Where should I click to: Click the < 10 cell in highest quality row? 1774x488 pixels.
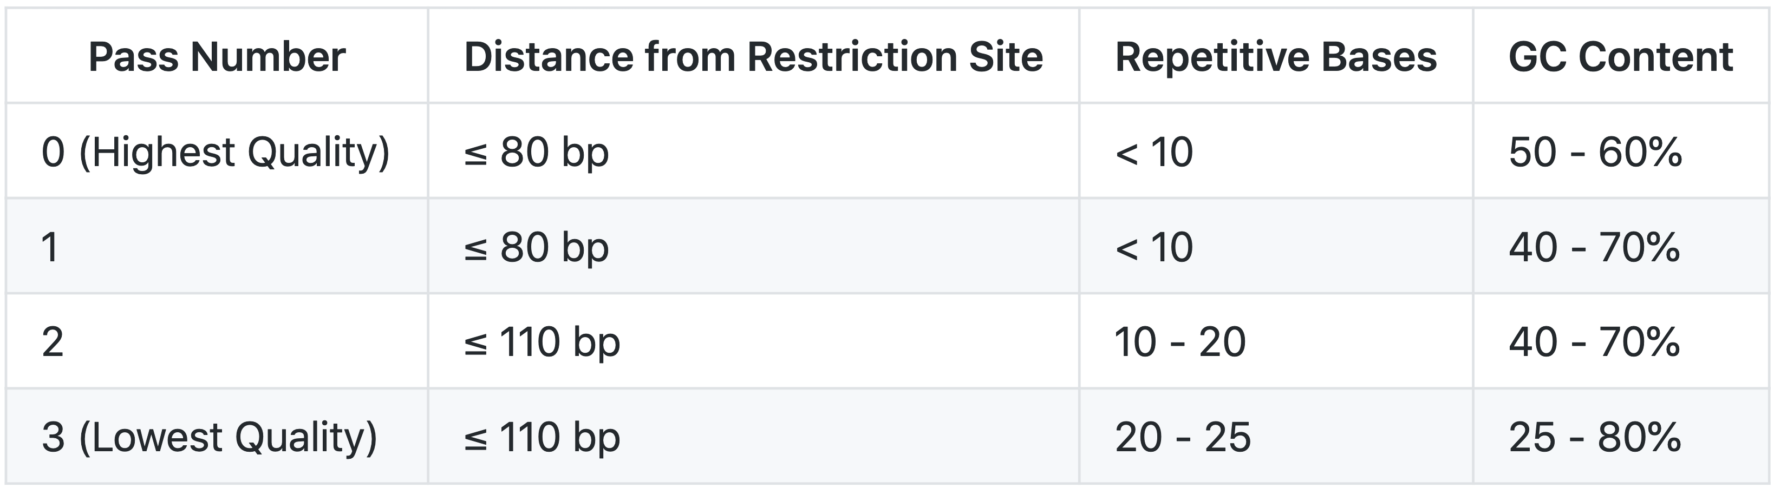[x=1276, y=151]
